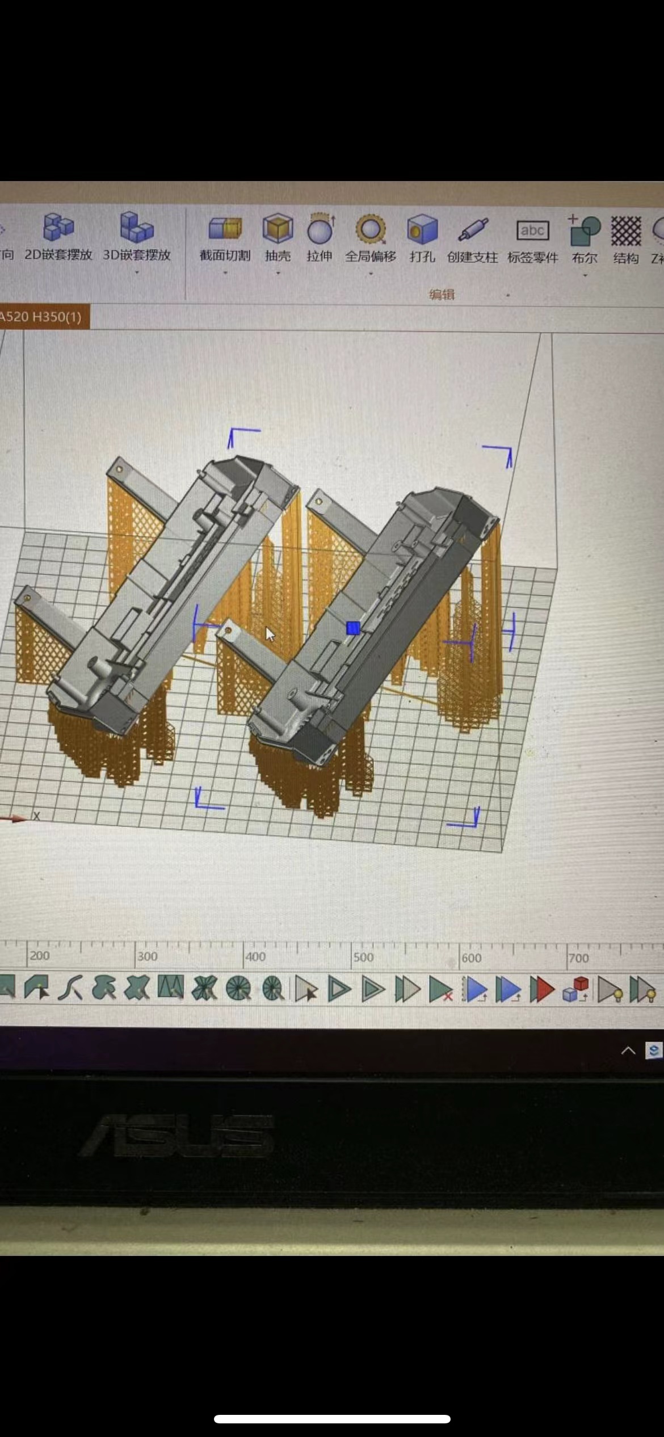664x1437 pixels.
Task: Select the 布尔 boolean operation tool
Action: (585, 241)
